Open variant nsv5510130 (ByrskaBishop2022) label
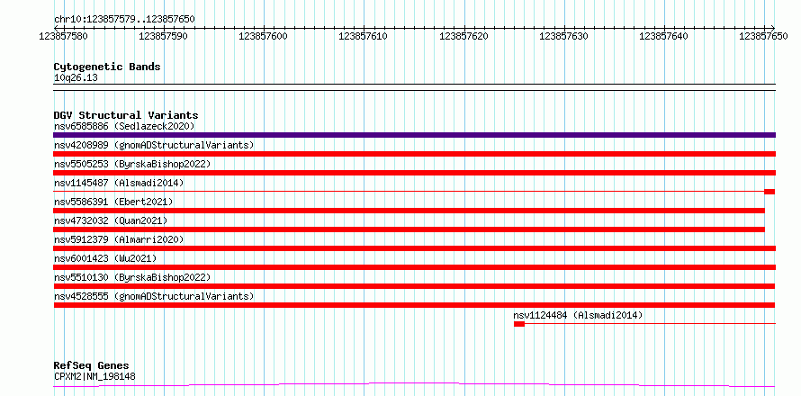 pyautogui.click(x=132, y=277)
